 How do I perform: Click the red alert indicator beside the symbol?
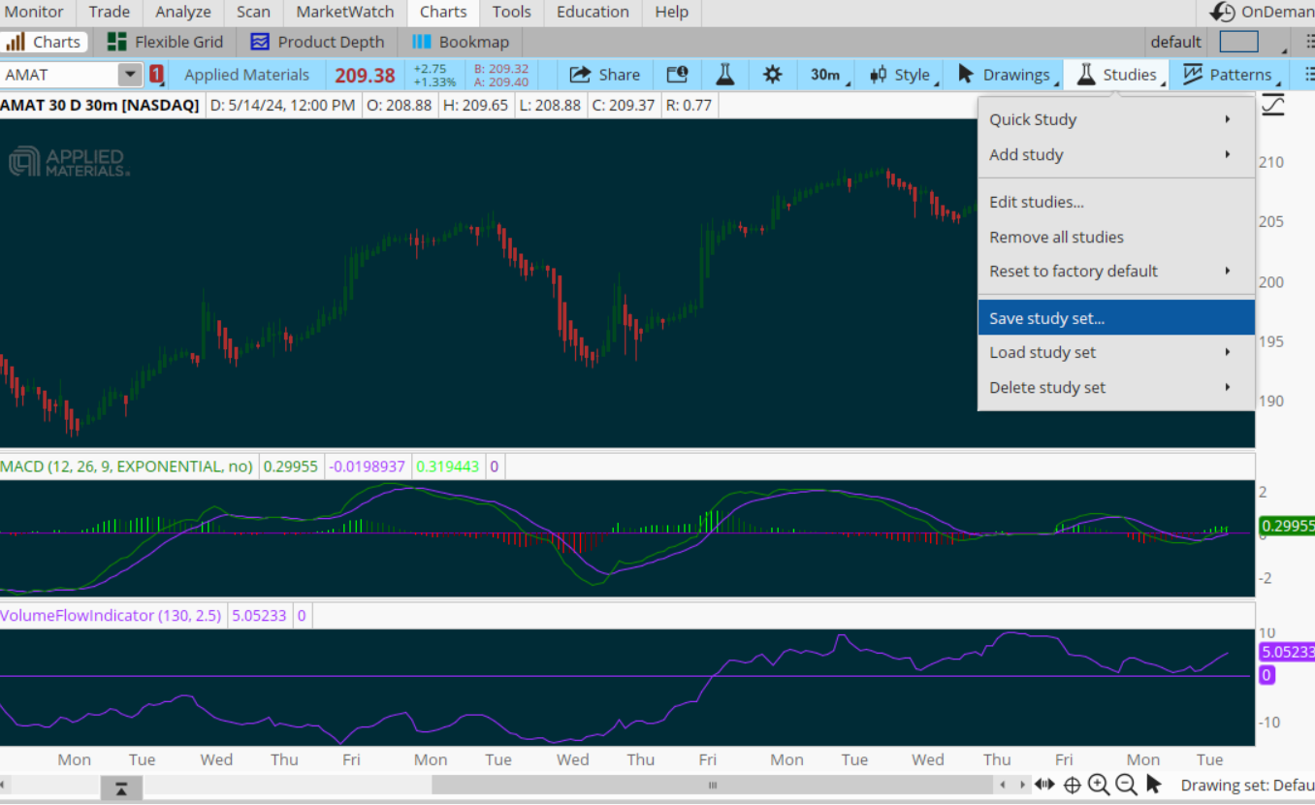pyautogui.click(x=156, y=75)
